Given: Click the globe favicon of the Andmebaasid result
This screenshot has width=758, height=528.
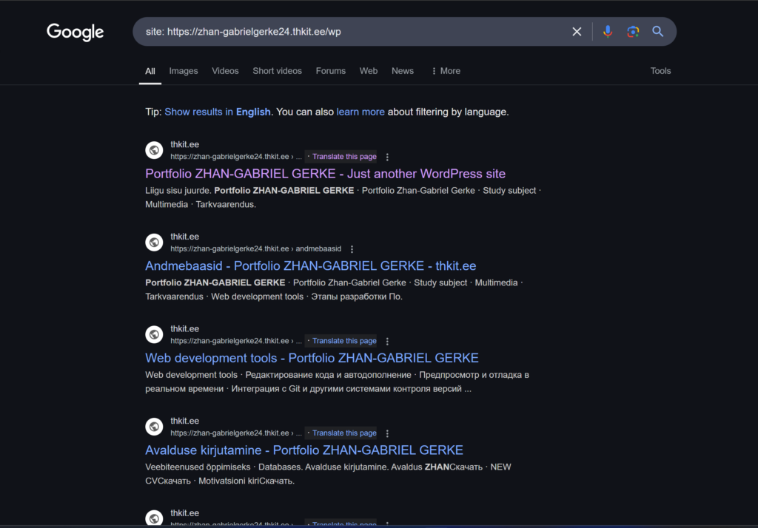Looking at the screenshot, I should [x=154, y=243].
